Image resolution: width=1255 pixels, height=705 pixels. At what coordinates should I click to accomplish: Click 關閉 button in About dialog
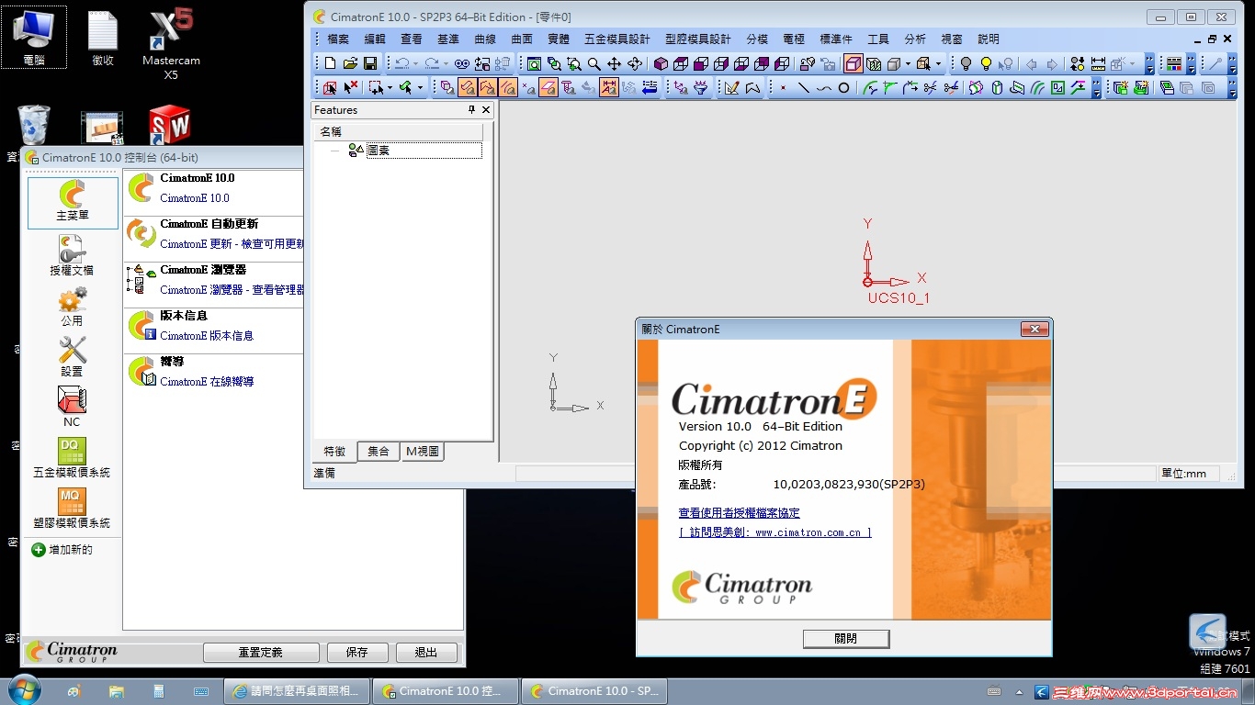pyautogui.click(x=846, y=638)
